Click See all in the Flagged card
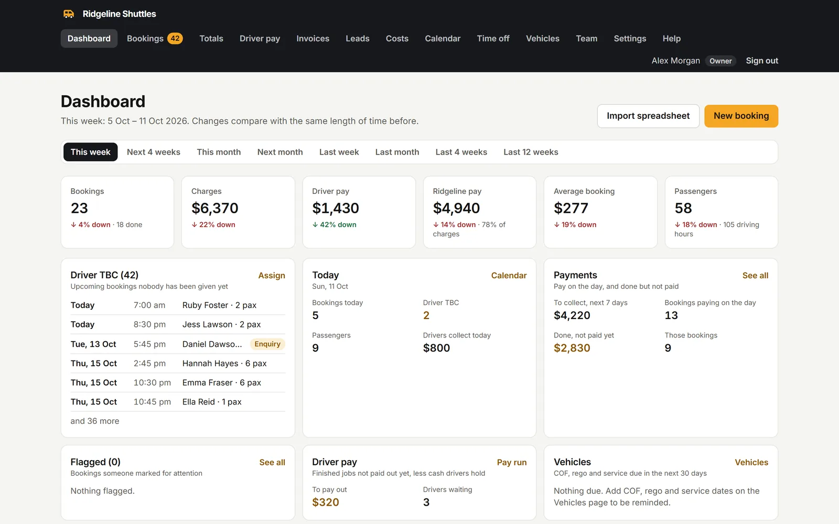The image size is (839, 524). coord(272,463)
